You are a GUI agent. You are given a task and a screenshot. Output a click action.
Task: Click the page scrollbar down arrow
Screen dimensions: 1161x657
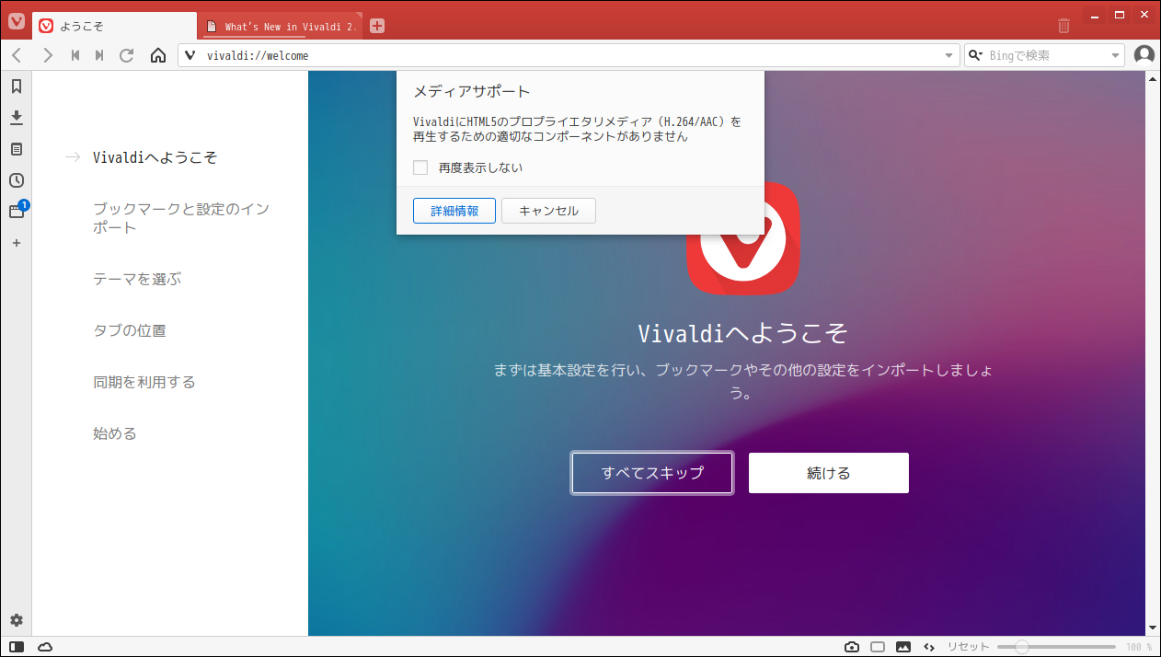point(1154,627)
